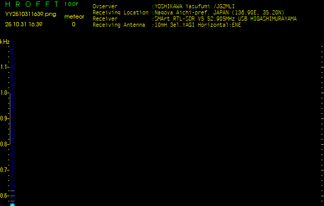
Task: Click the 1.1 kHz axis tick
Action: [x=5, y=67]
